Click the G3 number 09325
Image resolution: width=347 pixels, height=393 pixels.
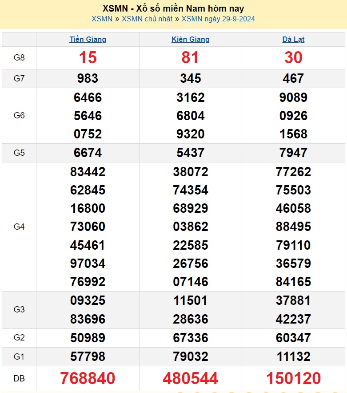(88, 300)
